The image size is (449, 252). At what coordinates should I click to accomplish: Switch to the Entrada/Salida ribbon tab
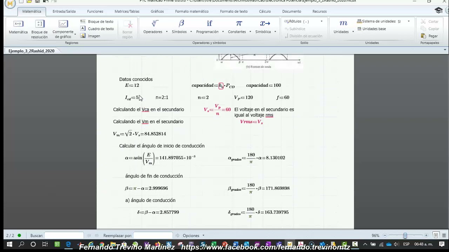[64, 12]
